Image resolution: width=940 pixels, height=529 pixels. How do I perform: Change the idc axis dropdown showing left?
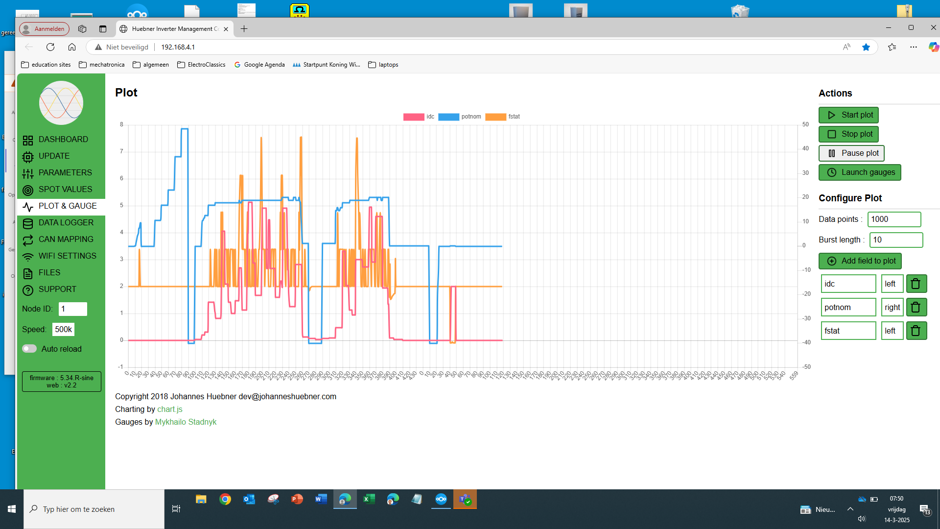tap(892, 284)
